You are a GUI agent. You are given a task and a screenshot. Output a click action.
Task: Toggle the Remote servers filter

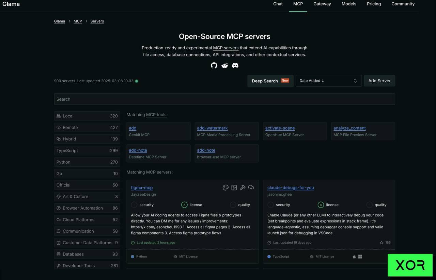(x=87, y=128)
